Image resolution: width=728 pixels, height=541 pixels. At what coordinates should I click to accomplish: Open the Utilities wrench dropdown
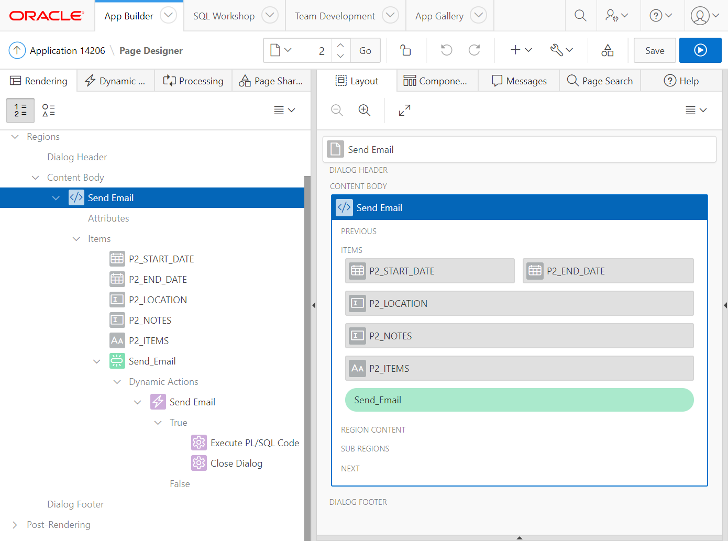click(x=561, y=50)
